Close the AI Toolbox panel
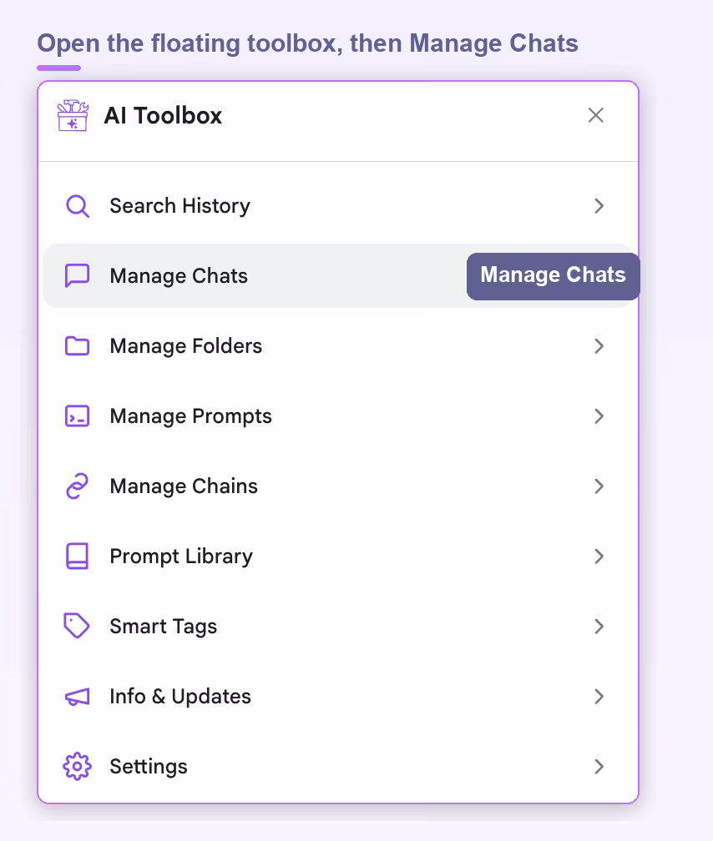Viewport: 713px width, 841px height. pos(595,115)
